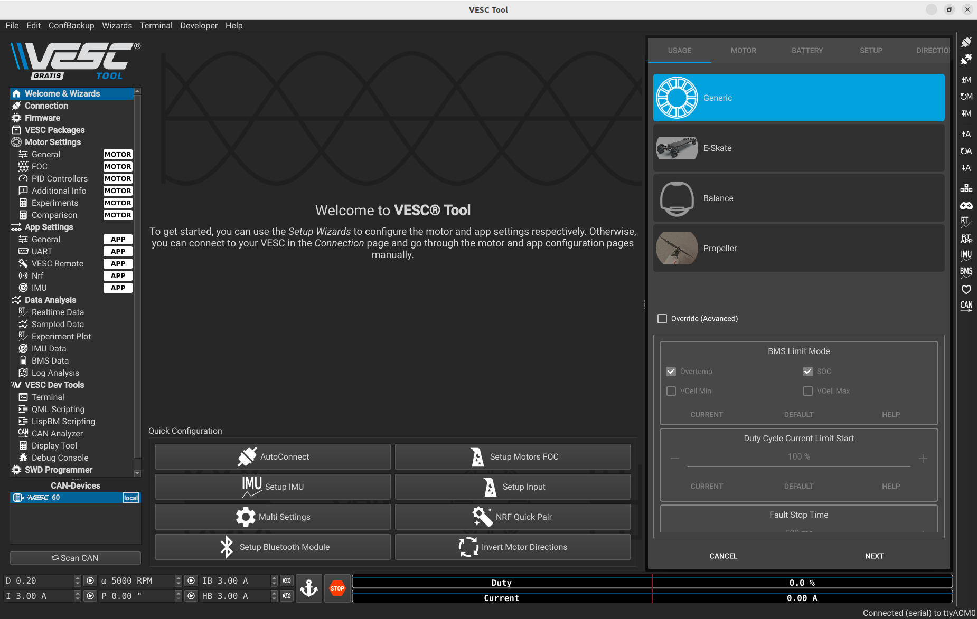The image size is (977, 619).
Task: Click the anchor brake icon
Action: (x=309, y=588)
